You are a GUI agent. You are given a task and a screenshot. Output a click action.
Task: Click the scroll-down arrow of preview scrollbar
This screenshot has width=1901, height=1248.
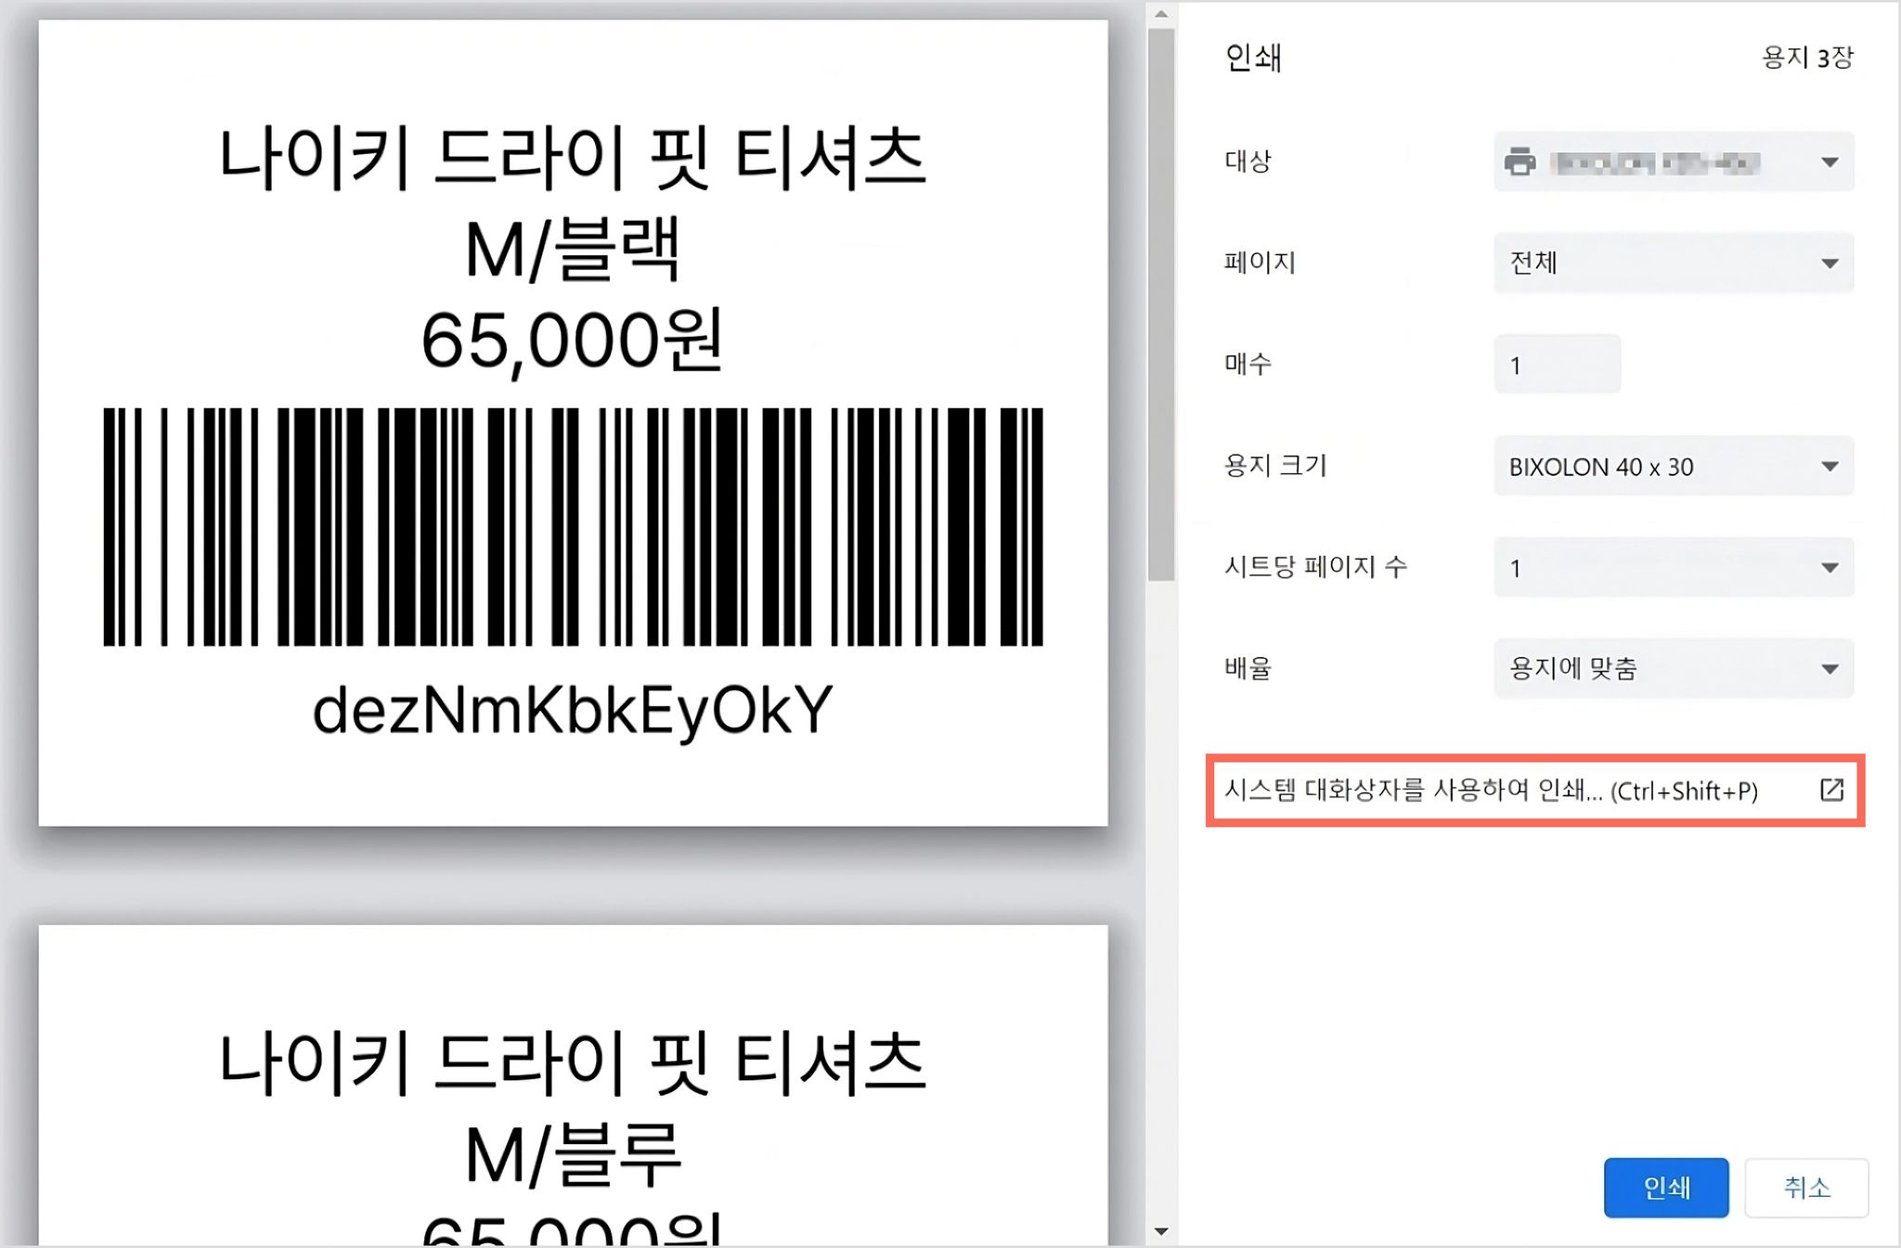(x=1161, y=1231)
